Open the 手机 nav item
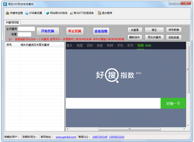194x142 pixels. [x=120, y=46]
